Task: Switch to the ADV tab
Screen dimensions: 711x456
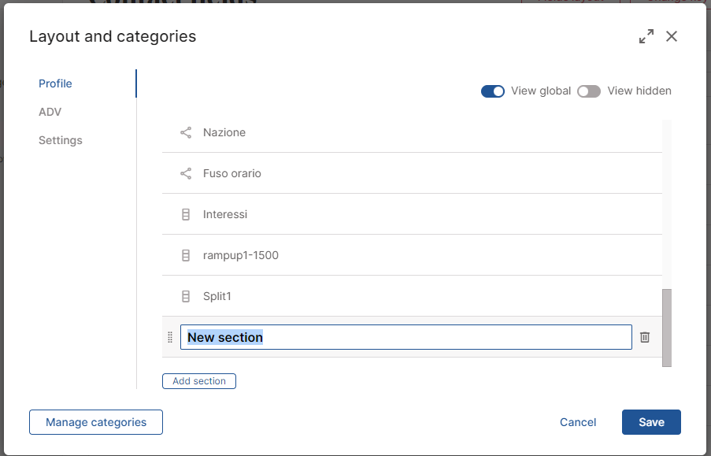Action: pos(50,112)
